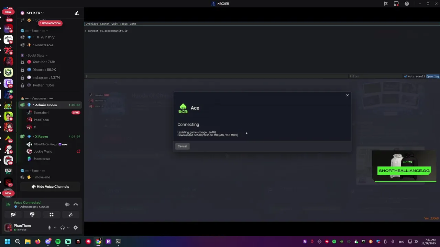Click Jockie Music in X Room

click(43, 152)
